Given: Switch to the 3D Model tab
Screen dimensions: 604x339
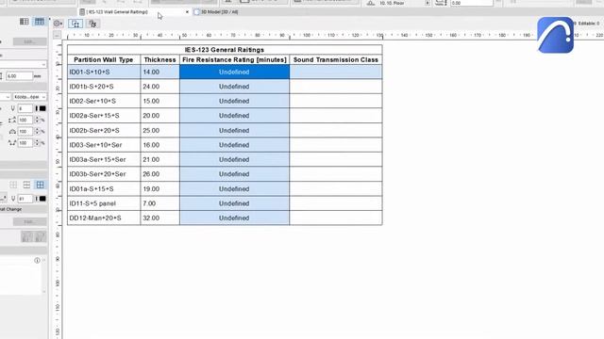Looking at the screenshot, I should click(220, 12).
